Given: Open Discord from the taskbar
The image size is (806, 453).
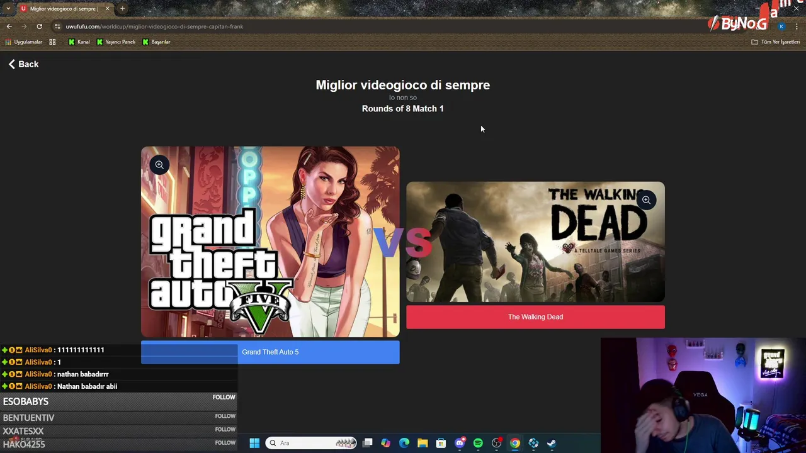Looking at the screenshot, I should click(460, 444).
